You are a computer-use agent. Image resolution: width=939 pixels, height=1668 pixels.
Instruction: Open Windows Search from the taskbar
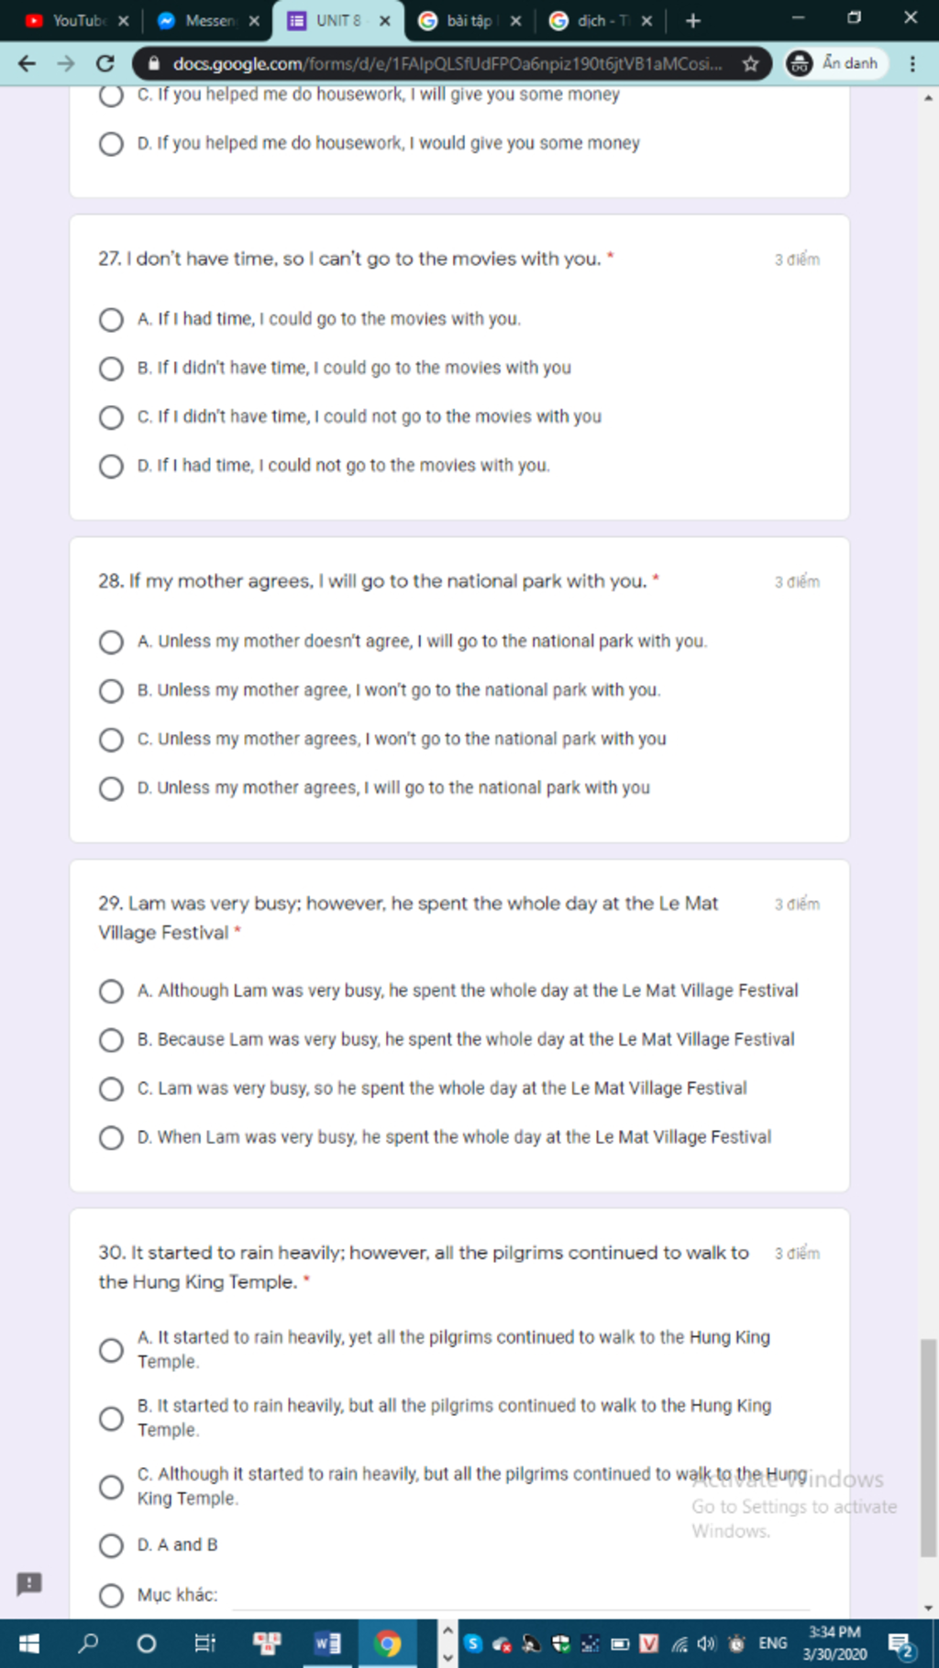88,1643
